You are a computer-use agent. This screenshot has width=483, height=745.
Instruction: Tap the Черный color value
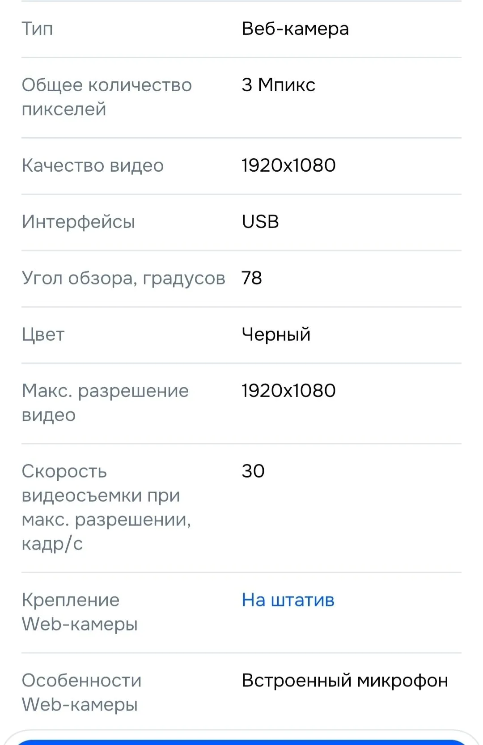tap(276, 334)
